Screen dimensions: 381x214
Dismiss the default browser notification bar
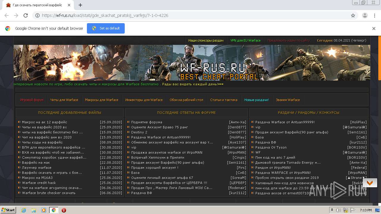click(x=374, y=29)
